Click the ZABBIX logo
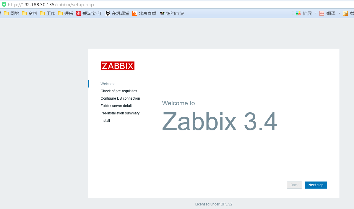354x209 pixels. pyautogui.click(x=117, y=66)
